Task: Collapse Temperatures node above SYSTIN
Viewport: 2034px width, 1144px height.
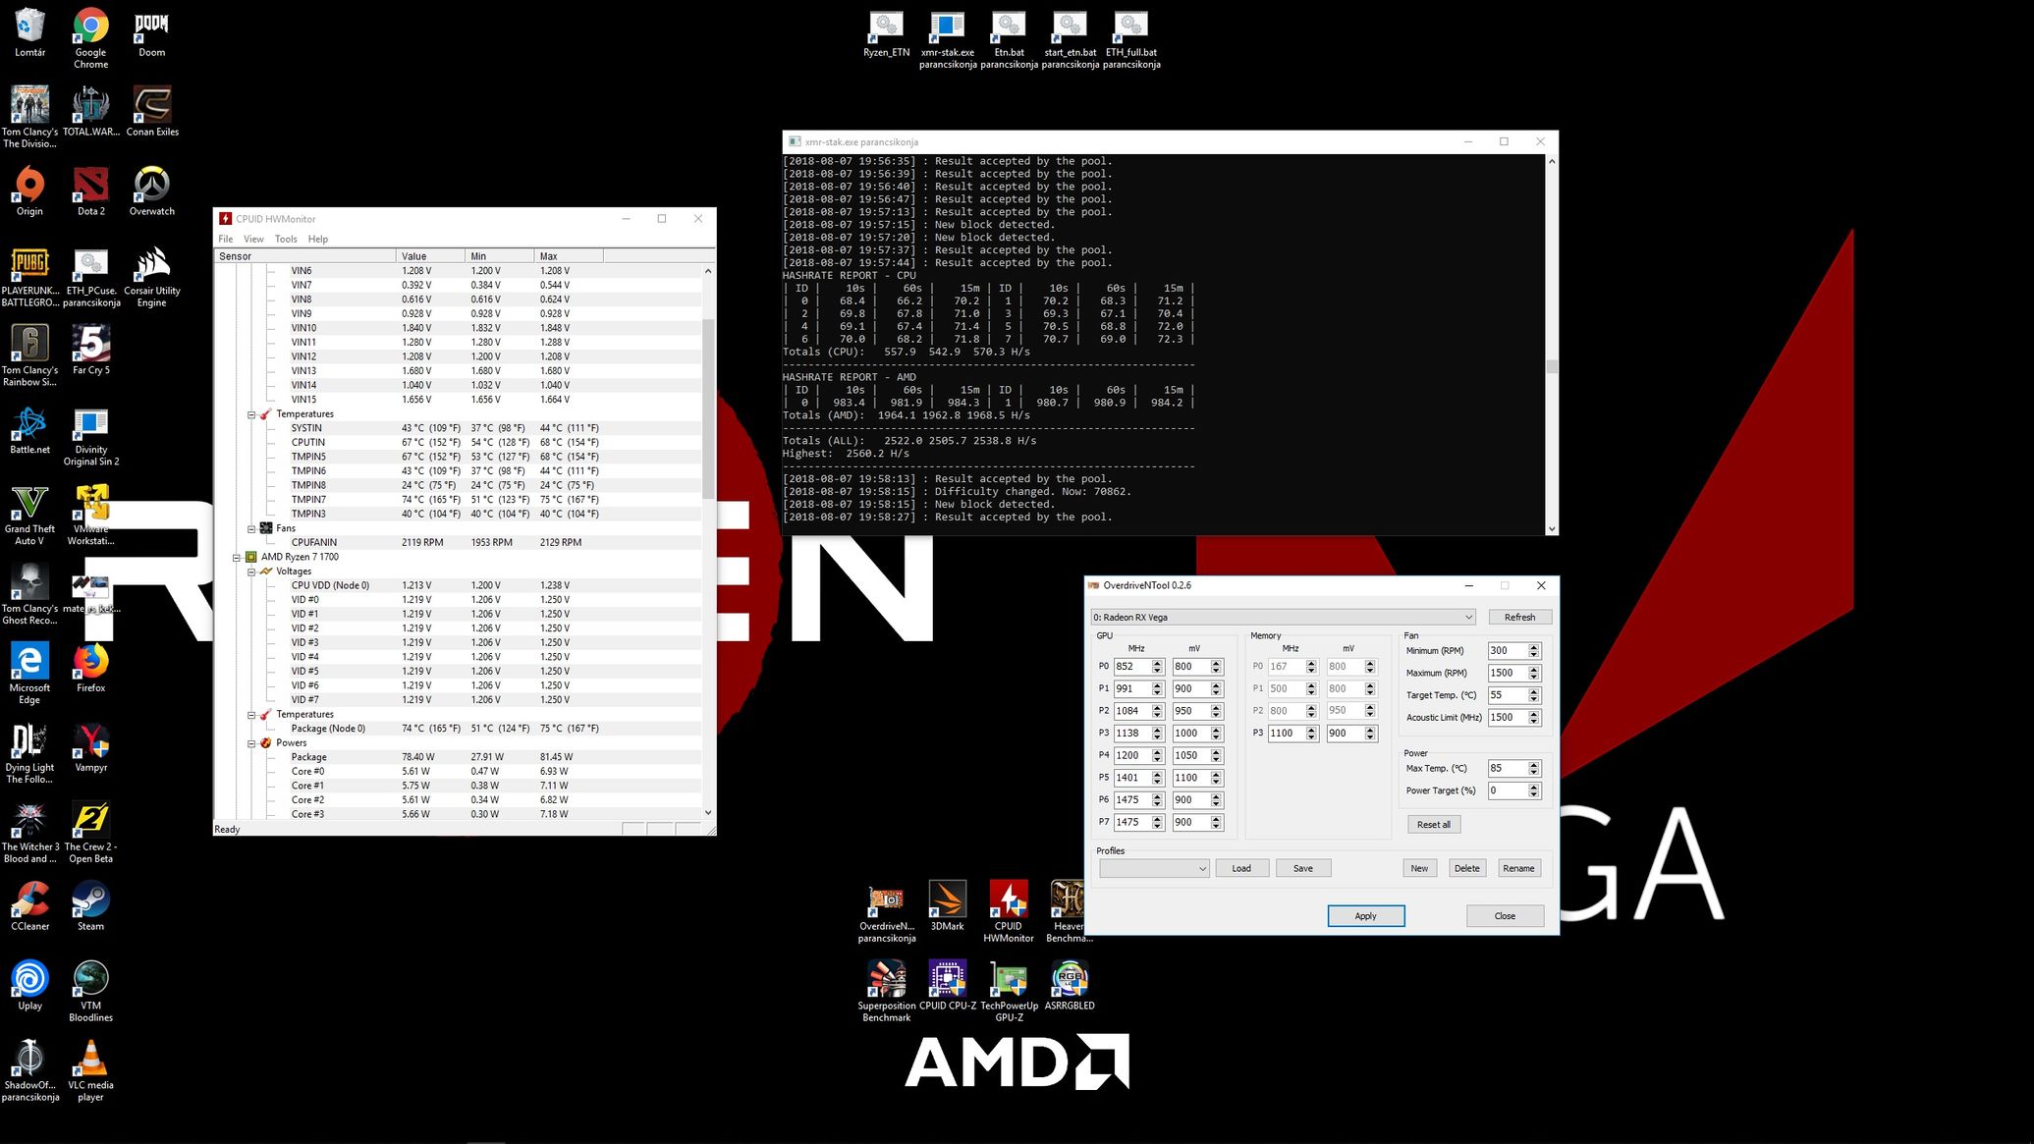Action: (x=251, y=414)
